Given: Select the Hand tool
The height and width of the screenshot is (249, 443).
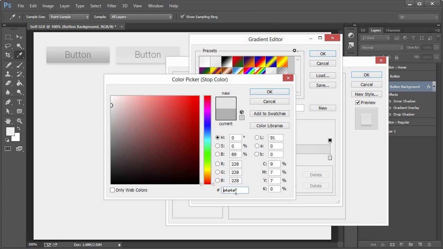Looking at the screenshot, I should click(8, 121).
